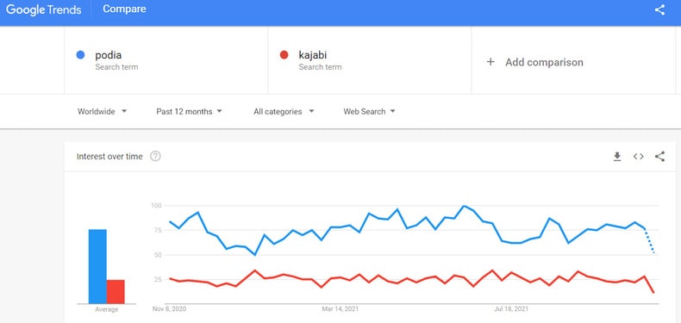Open the embed code icon on the chart card

coord(638,157)
